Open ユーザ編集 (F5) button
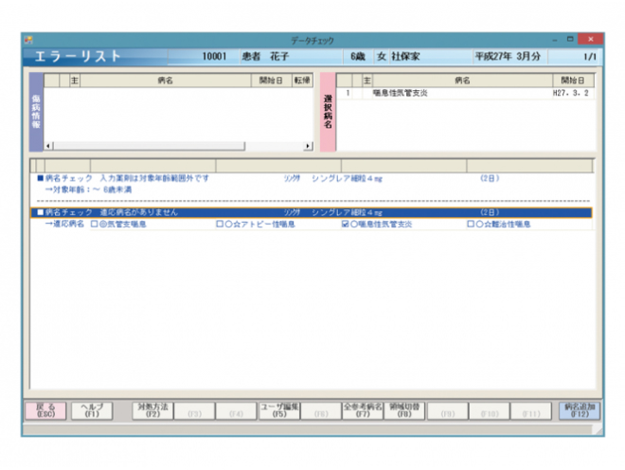This screenshot has height=470, width=625. pos(279,410)
